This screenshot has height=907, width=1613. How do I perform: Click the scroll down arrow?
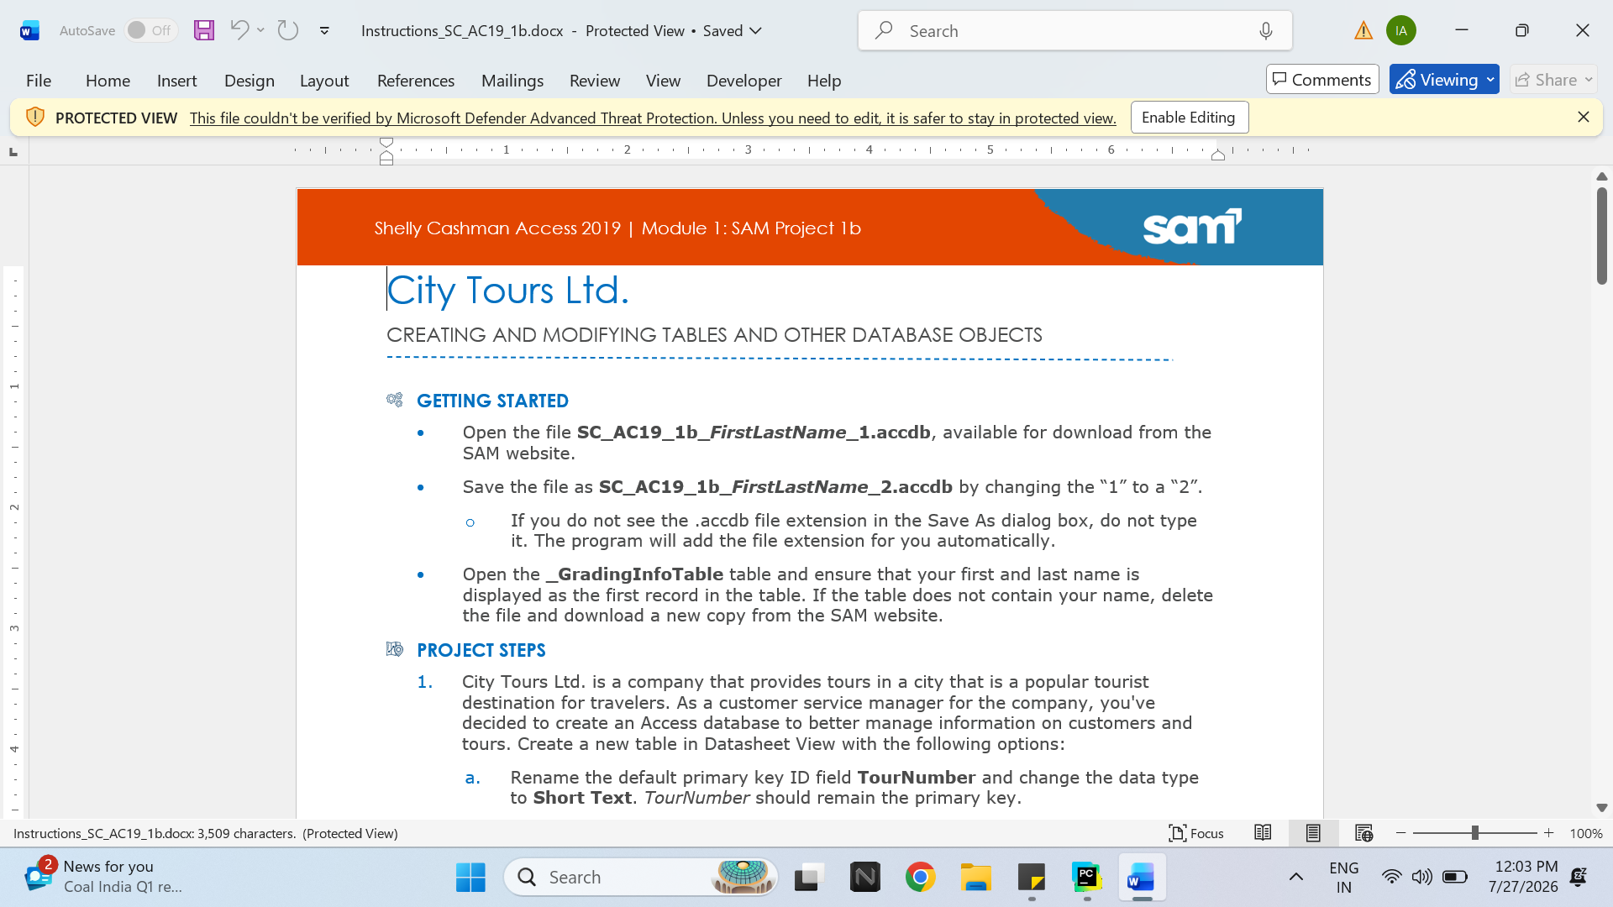coord(1601,808)
